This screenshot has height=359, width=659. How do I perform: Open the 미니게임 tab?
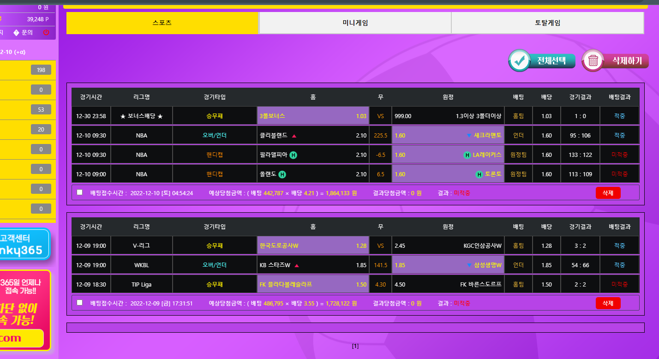pos(355,23)
